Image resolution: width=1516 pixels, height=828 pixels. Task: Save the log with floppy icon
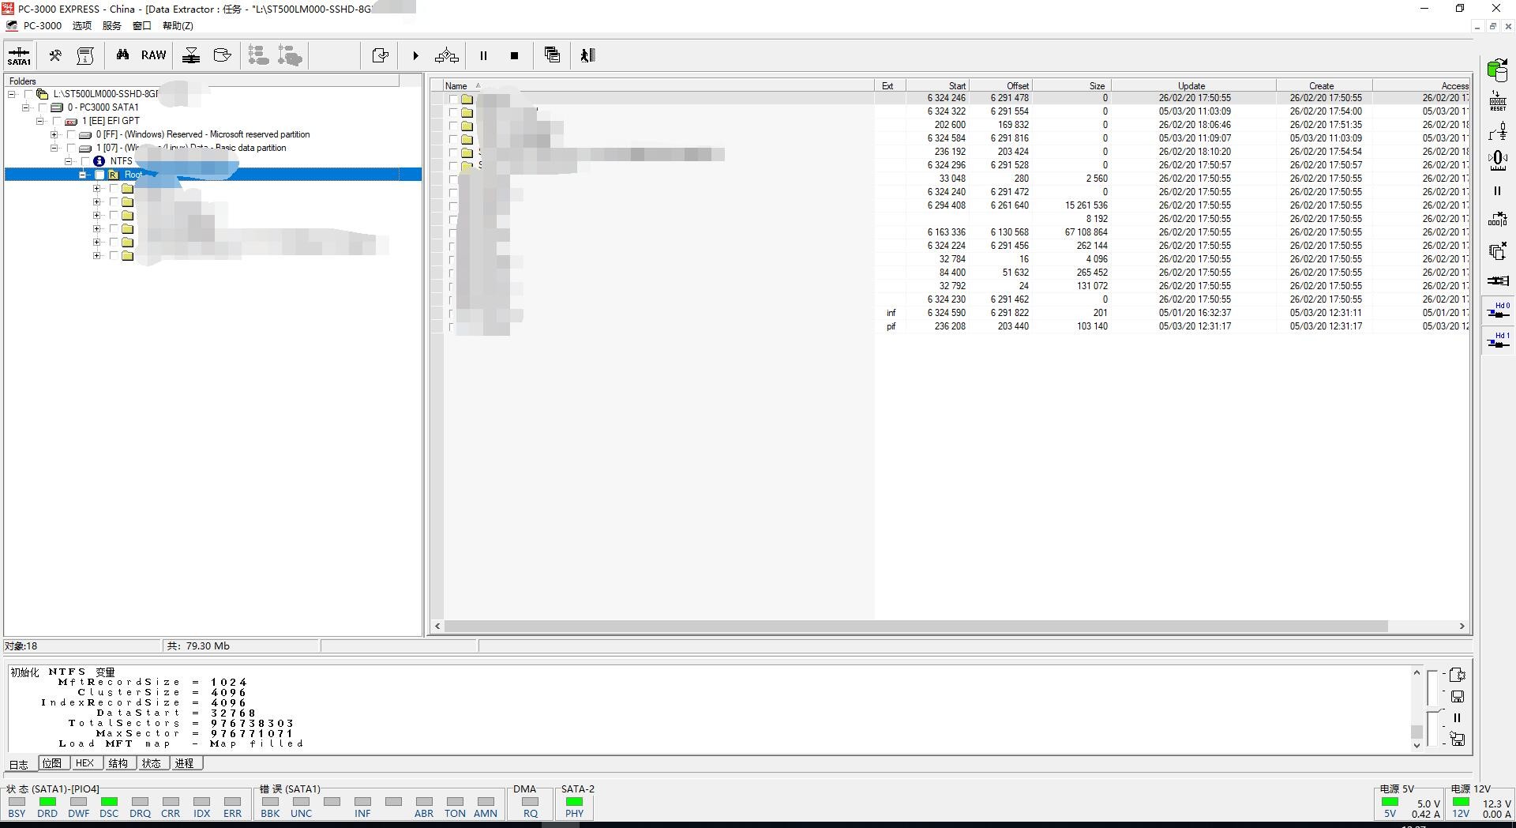tap(1458, 696)
